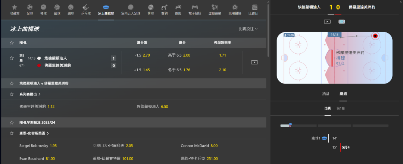The image size is (403, 164).
Task: Select the 籃球 basketball sport icon
Action: pos(57,7)
